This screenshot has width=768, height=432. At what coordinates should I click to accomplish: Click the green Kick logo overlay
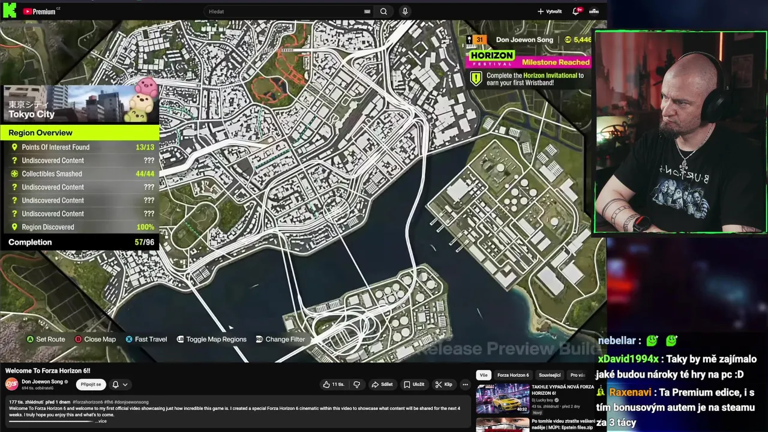[10, 11]
